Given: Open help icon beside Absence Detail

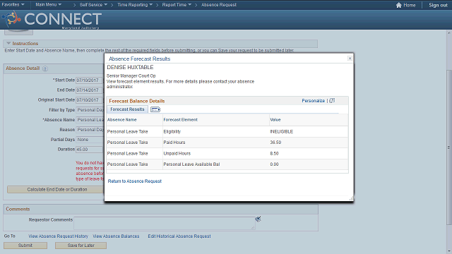Looking at the screenshot, I should tap(45, 68).
